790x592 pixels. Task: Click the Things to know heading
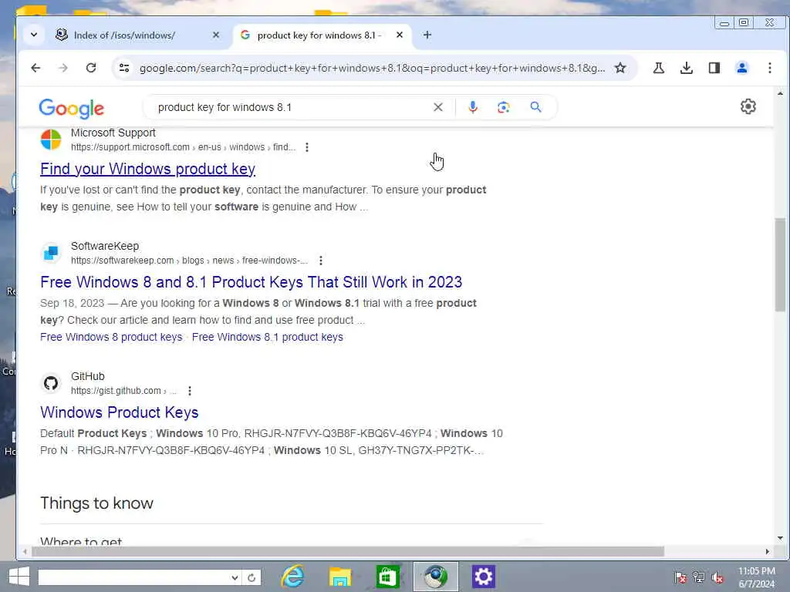96,503
